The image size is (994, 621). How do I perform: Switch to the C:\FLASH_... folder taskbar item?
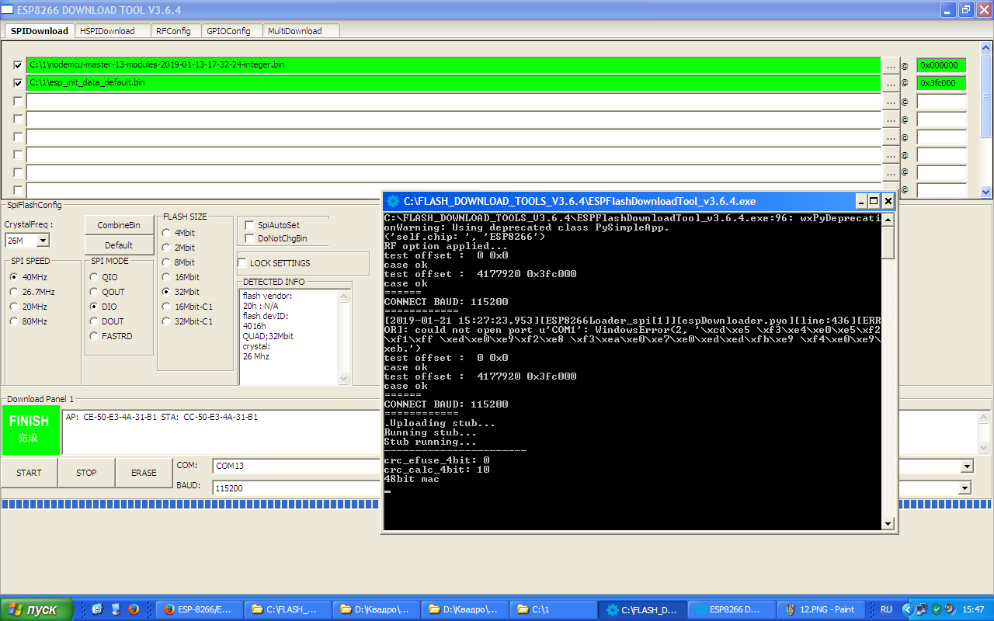pyautogui.click(x=288, y=609)
